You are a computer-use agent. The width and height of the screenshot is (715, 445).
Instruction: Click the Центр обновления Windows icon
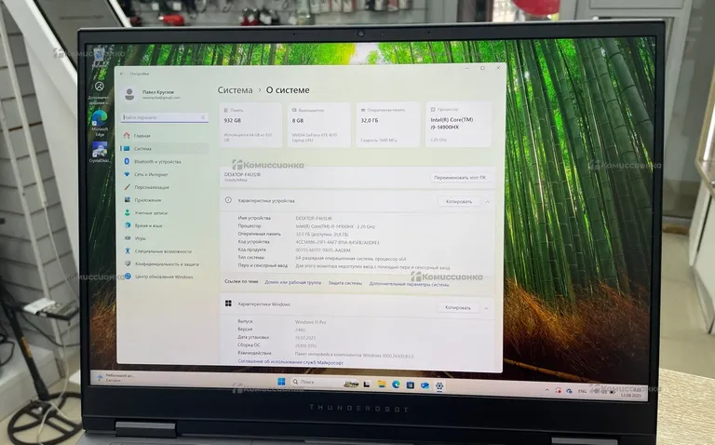click(128, 276)
